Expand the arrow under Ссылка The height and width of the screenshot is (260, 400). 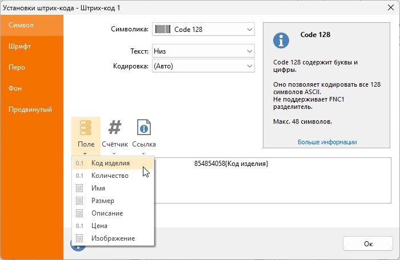143,153
